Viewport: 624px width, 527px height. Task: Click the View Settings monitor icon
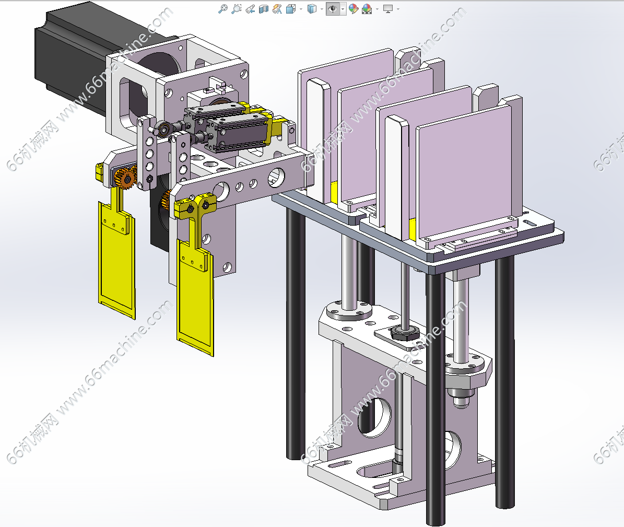[x=388, y=9]
